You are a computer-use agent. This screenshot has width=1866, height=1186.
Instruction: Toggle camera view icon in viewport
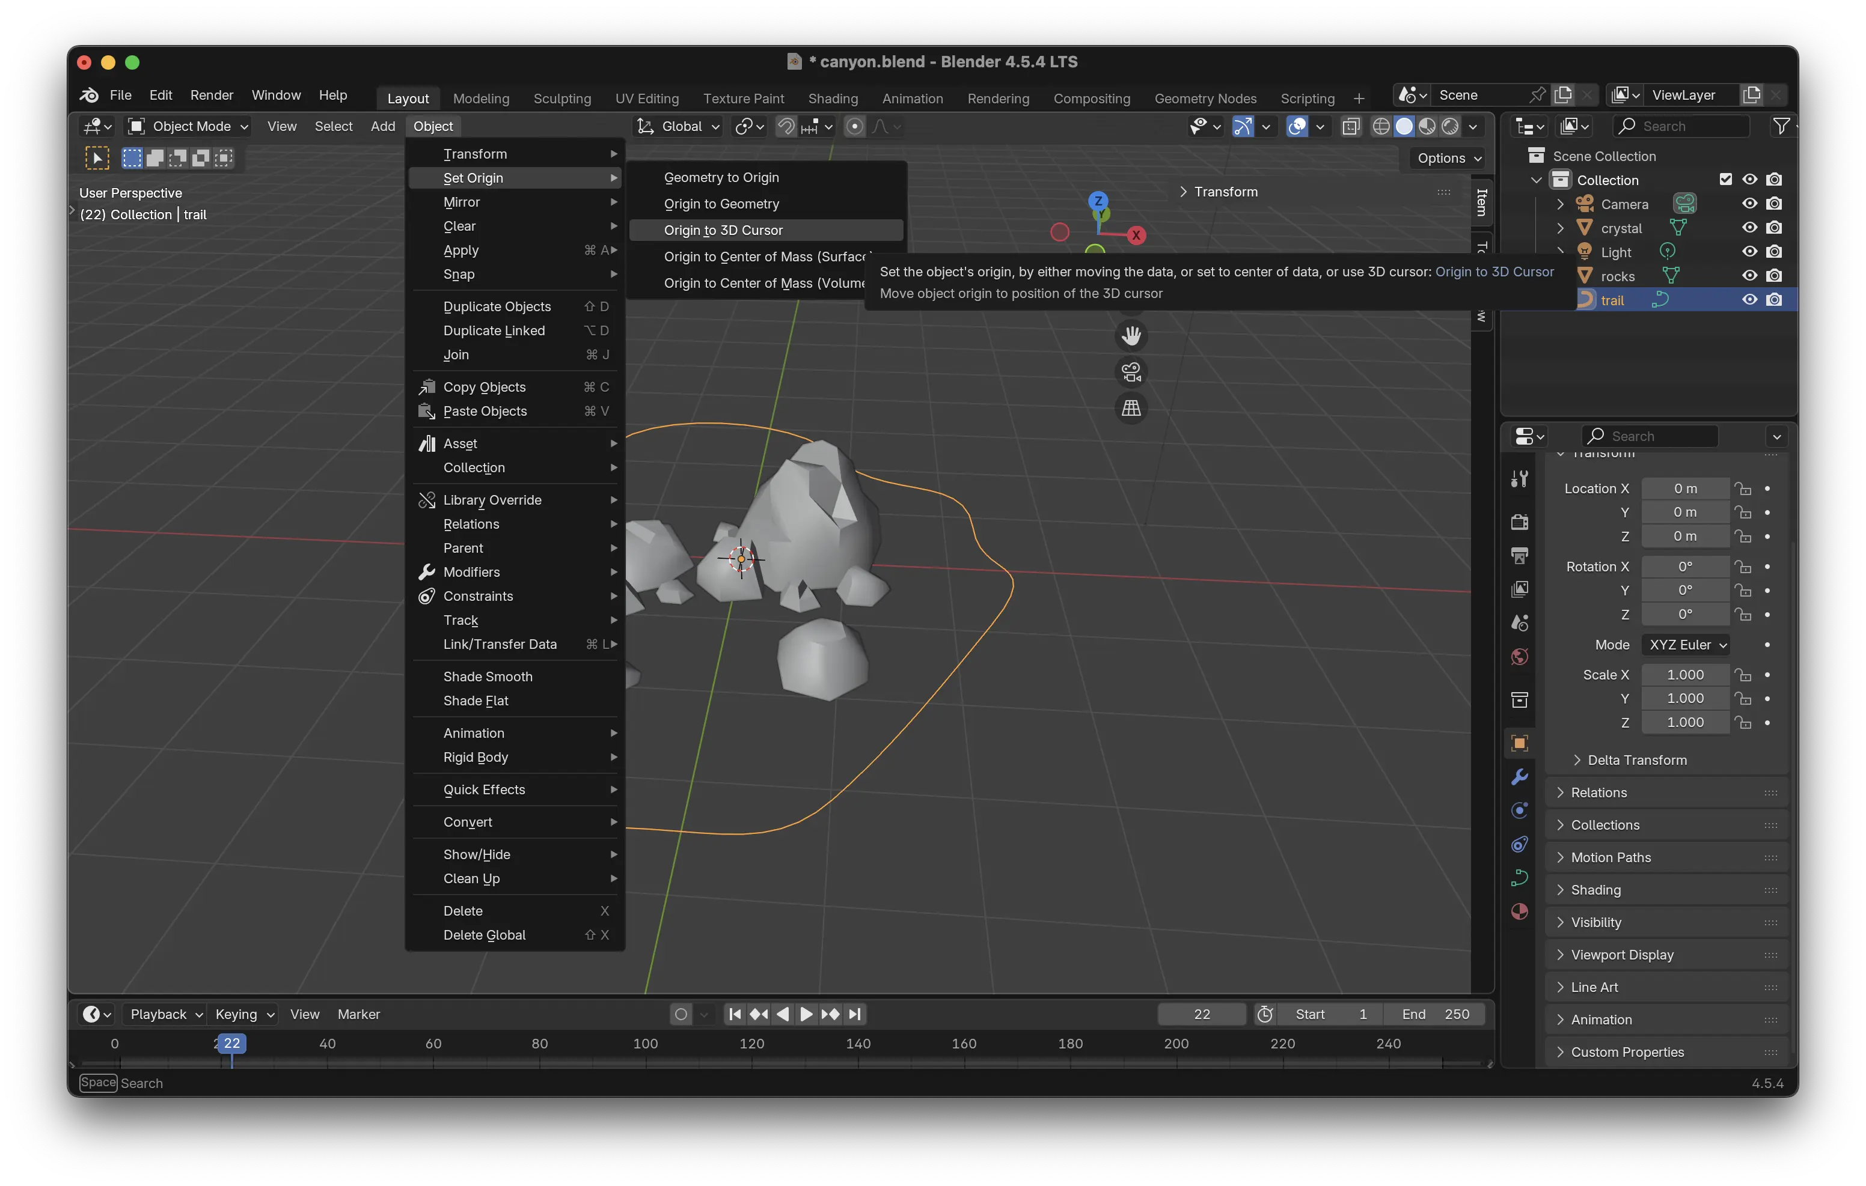pos(1131,373)
